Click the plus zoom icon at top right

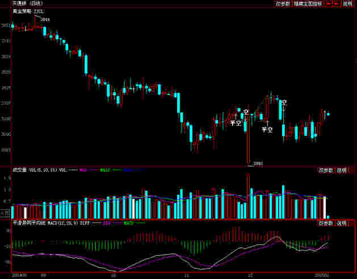336,3
